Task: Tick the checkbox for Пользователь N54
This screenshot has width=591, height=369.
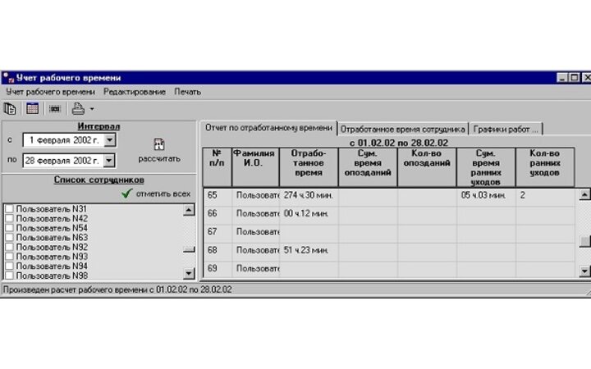Action: coord(9,228)
